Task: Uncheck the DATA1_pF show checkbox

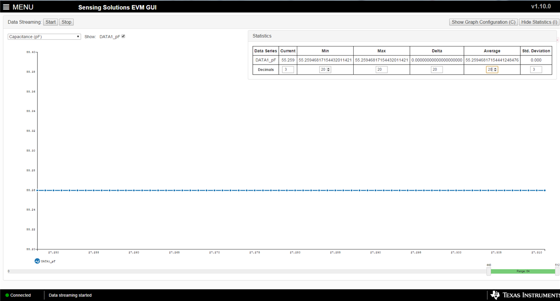Action: [123, 36]
